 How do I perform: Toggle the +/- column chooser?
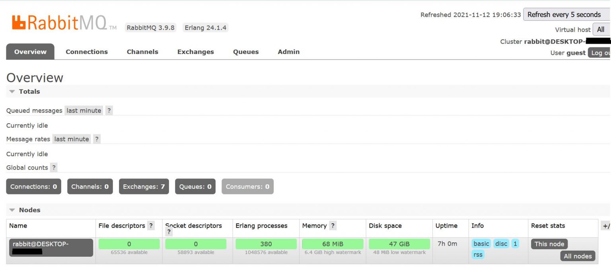tap(607, 225)
